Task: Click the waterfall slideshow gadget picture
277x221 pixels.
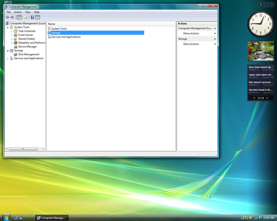Action: click(x=261, y=51)
